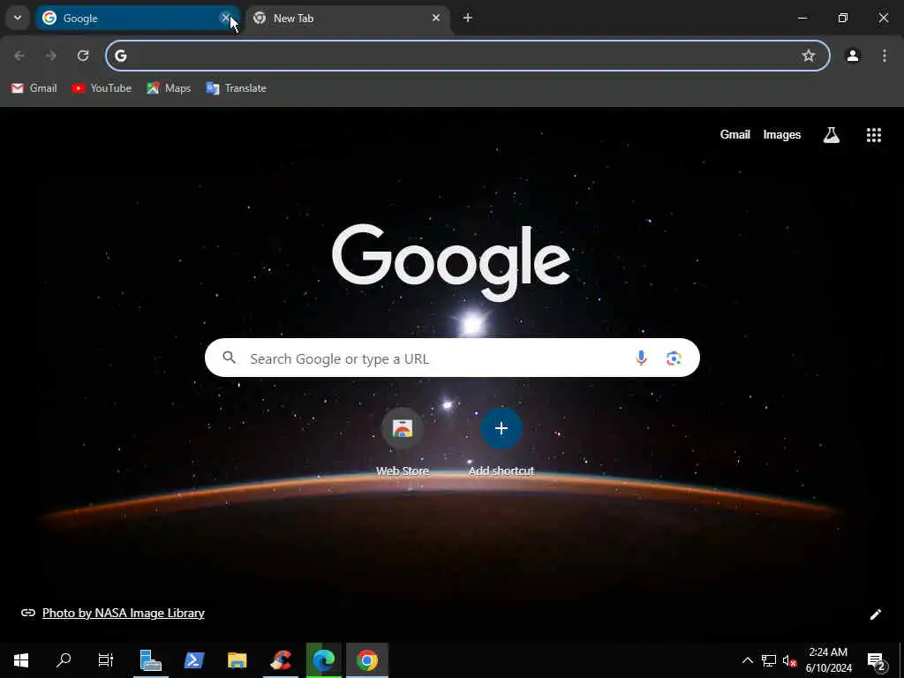Show hidden system tray icons
Viewport: 904px width, 678px height.
747,660
